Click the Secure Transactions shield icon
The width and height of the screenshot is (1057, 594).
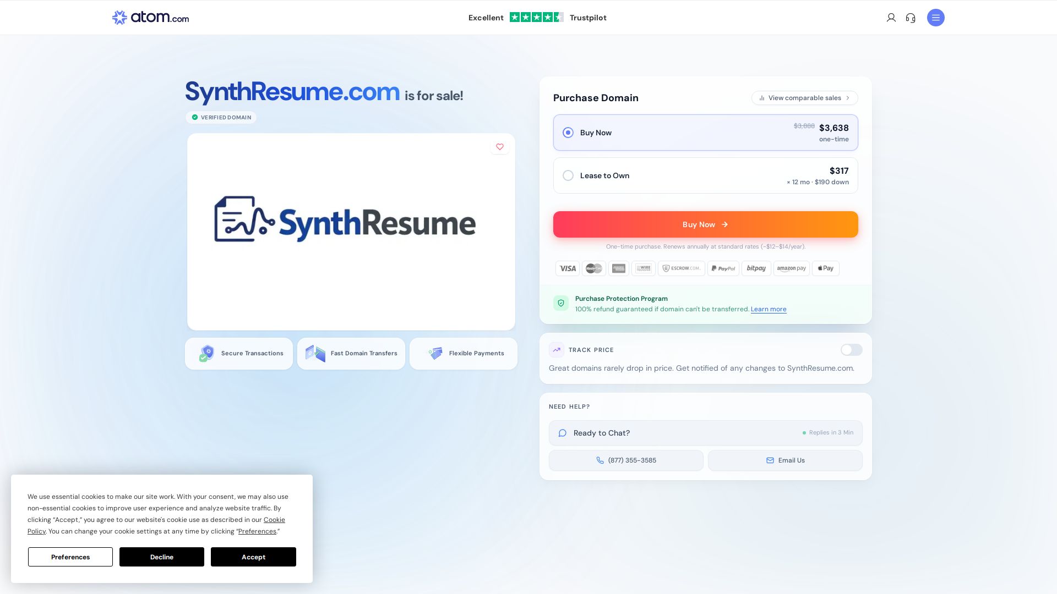tap(206, 353)
